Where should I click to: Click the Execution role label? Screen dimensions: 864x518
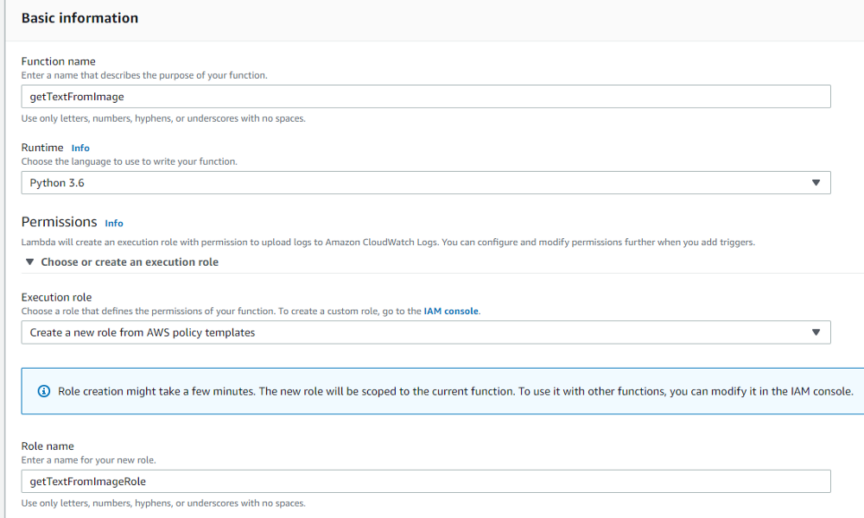(x=56, y=297)
